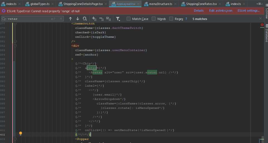Select all occurrences icon in search bar
Viewport: 268px width, 143px height.
click(109, 19)
